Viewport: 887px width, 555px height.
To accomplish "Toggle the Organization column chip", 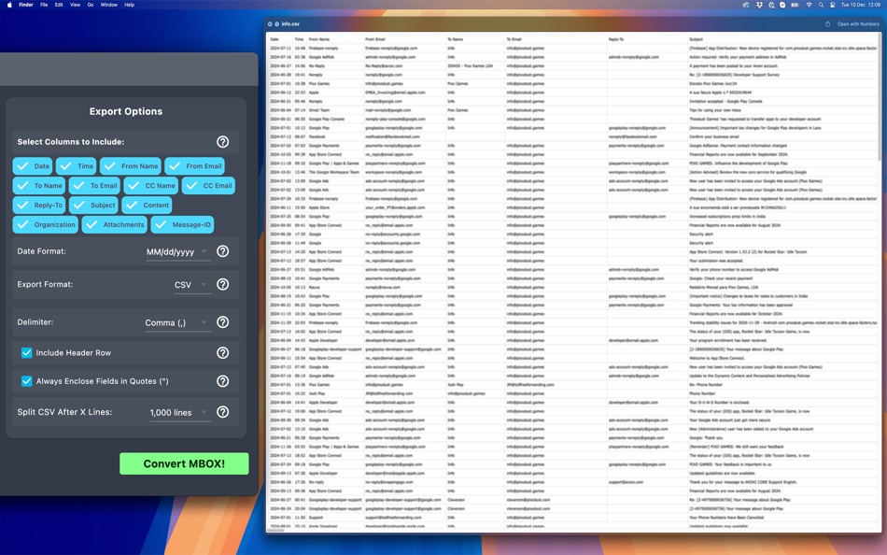I will pos(46,225).
